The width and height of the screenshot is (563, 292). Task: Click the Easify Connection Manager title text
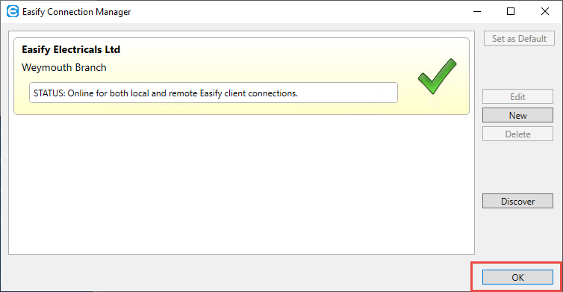click(x=76, y=12)
